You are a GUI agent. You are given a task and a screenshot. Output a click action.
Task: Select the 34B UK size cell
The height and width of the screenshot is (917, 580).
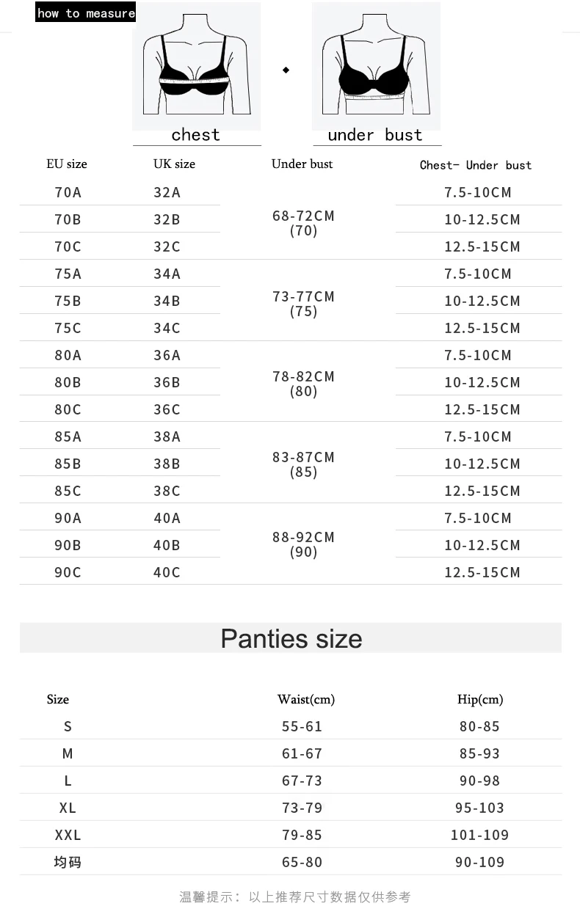[167, 301]
